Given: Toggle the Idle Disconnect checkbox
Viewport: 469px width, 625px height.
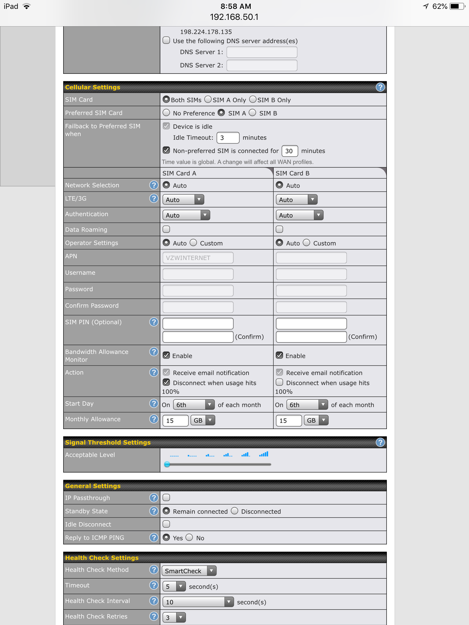Looking at the screenshot, I should [x=166, y=524].
